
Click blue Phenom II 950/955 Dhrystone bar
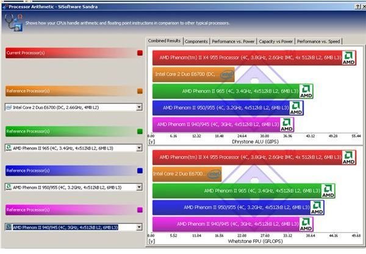228,108
